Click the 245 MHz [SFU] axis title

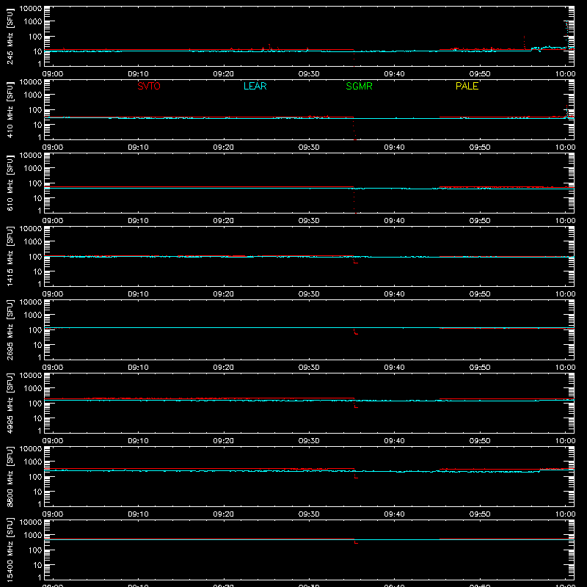10,36
